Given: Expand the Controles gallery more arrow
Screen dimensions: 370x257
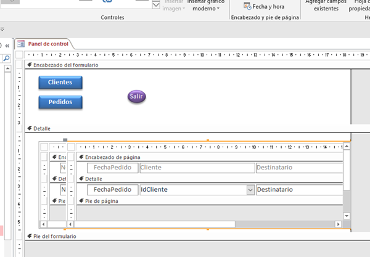Looking at the screenshot, I should coord(156,5).
